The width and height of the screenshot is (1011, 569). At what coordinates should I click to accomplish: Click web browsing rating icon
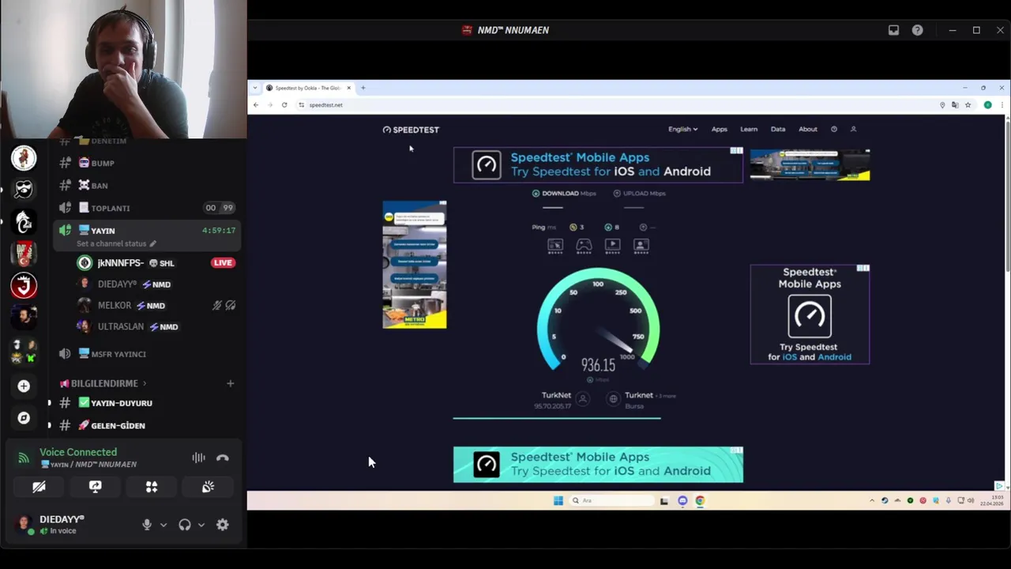[555, 246]
